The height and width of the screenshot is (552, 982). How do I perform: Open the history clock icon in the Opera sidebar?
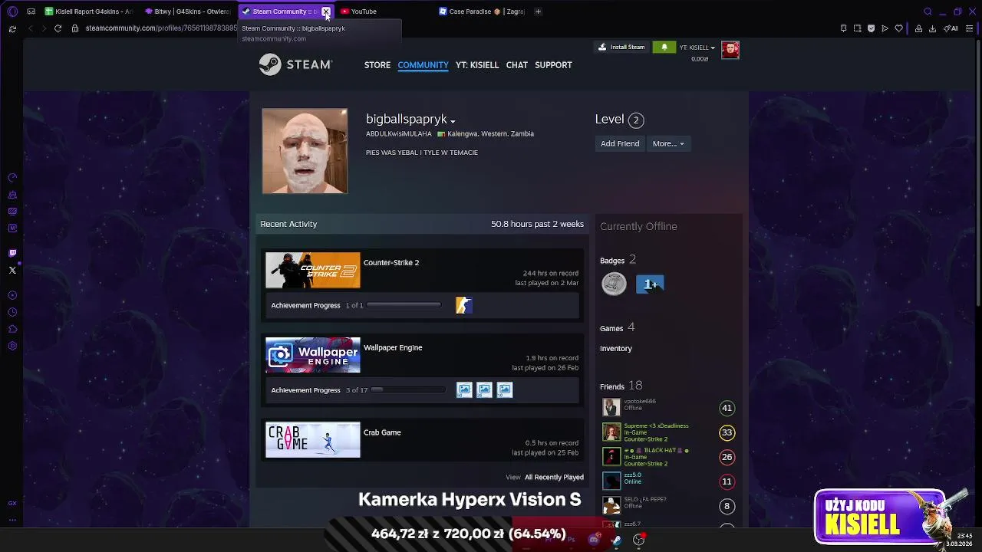(12, 312)
